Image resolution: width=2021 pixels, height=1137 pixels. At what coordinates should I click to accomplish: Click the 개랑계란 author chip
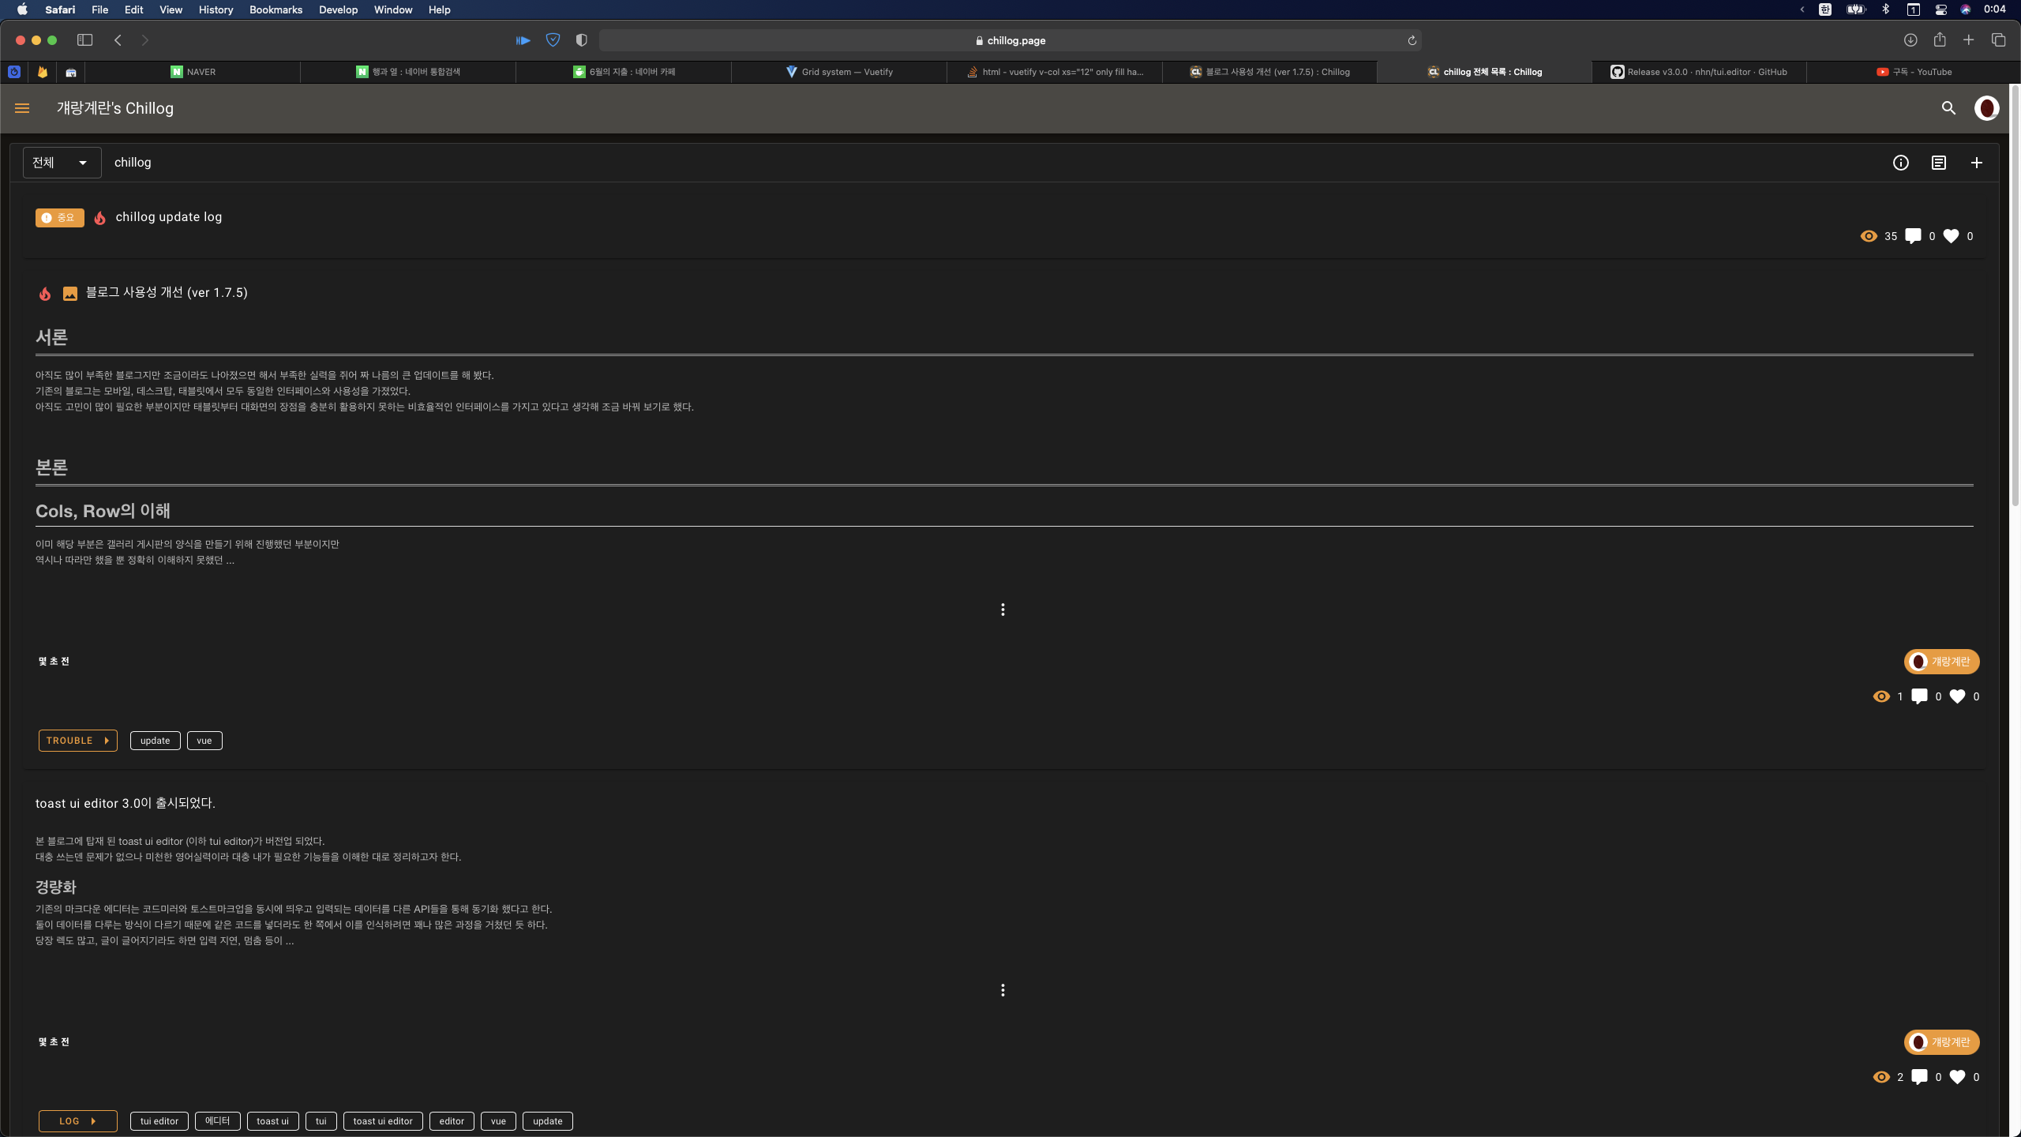1941,662
